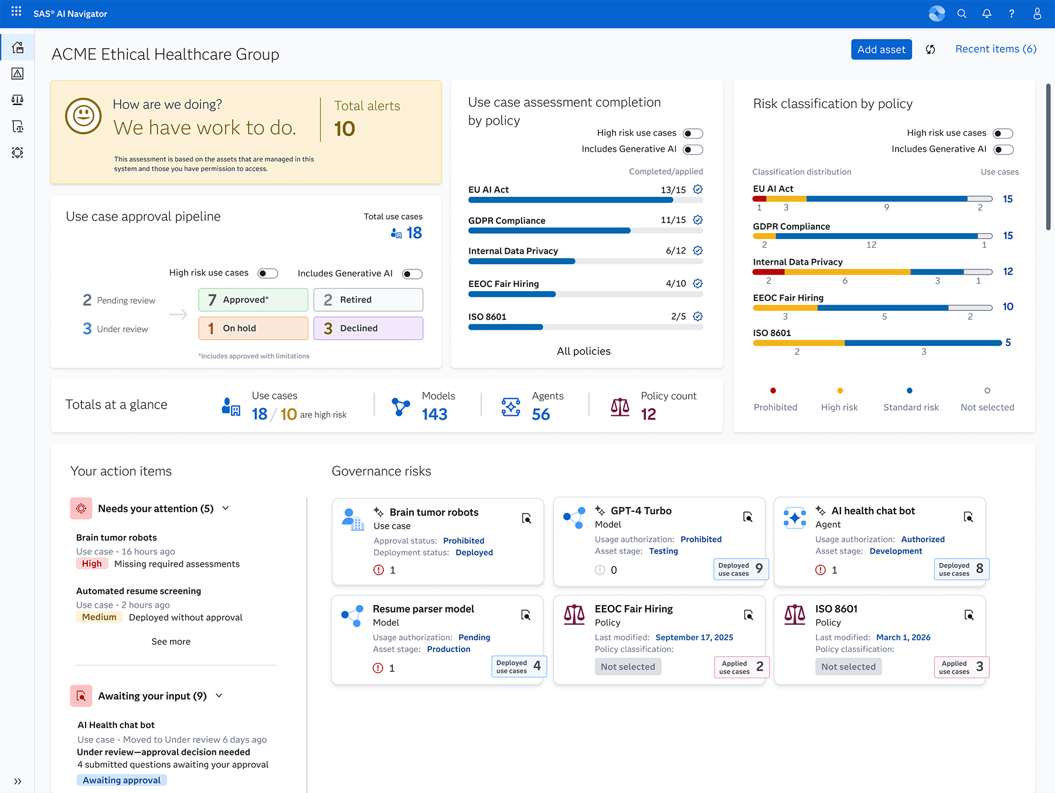Inspect the EEOC Fair Hiring policy card

tap(748, 615)
